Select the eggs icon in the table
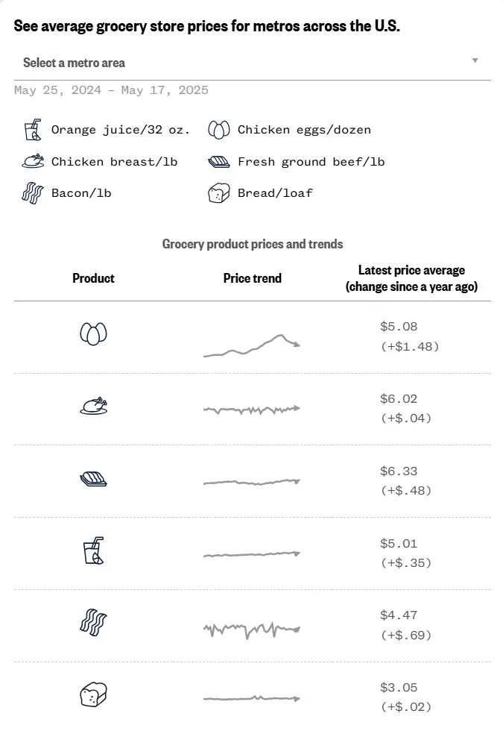Screen dimensions: 503x740 [x=93, y=333]
